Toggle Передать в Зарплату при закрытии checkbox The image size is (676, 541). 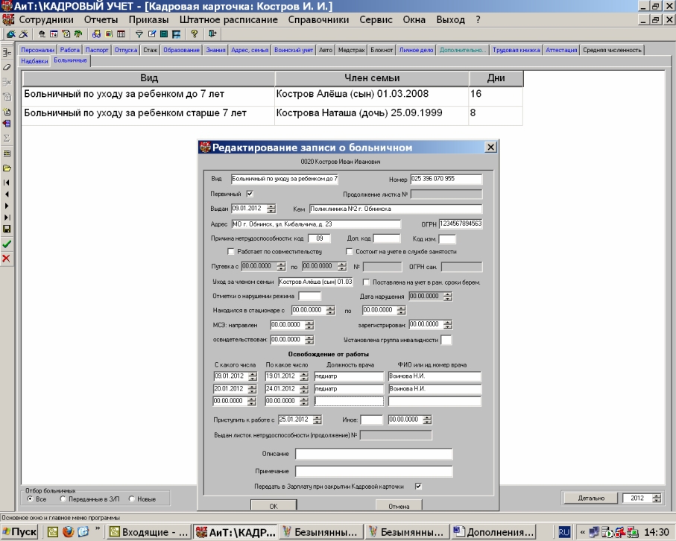coord(418,487)
